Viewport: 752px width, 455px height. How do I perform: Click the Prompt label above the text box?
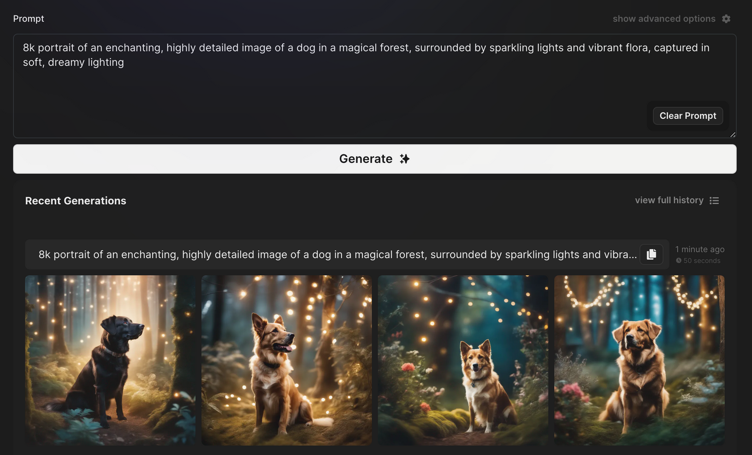(x=29, y=18)
